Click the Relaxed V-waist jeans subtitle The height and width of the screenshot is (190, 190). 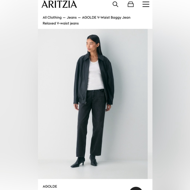(x=61, y=23)
